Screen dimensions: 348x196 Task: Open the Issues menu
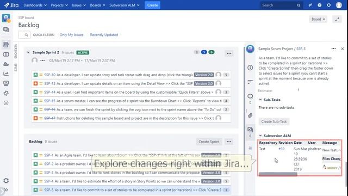[79, 5]
